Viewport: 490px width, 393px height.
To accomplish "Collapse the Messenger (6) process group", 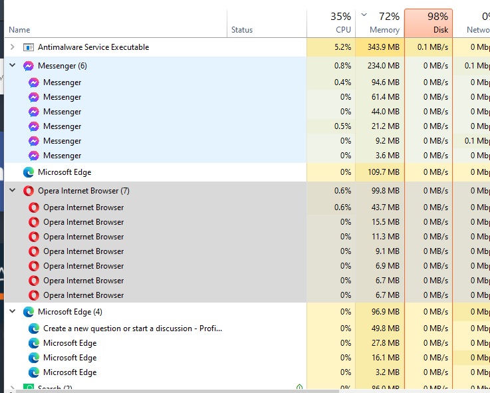I will [13, 65].
